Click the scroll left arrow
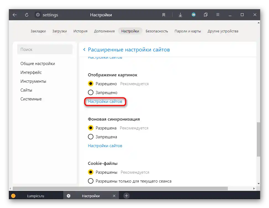This screenshot has height=208, width=269. [x=10, y=188]
